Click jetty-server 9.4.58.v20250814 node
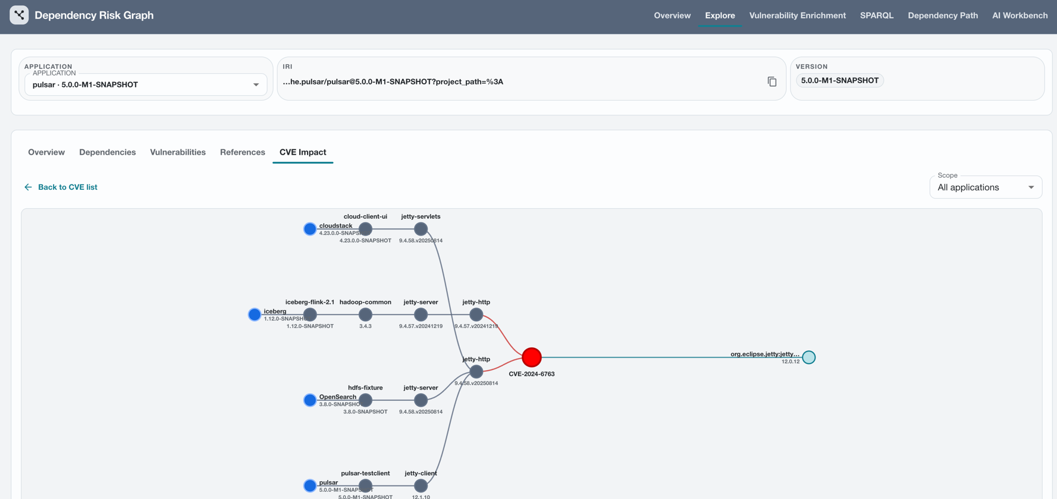 point(421,400)
